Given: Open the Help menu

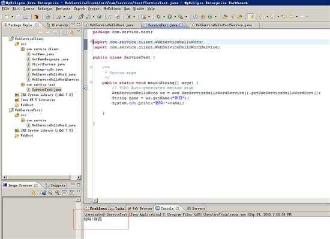Looking at the screenshot, I should (x=151, y=8).
